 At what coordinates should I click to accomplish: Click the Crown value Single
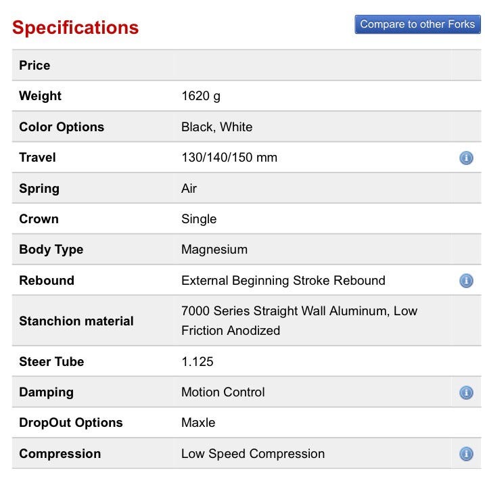(x=199, y=218)
